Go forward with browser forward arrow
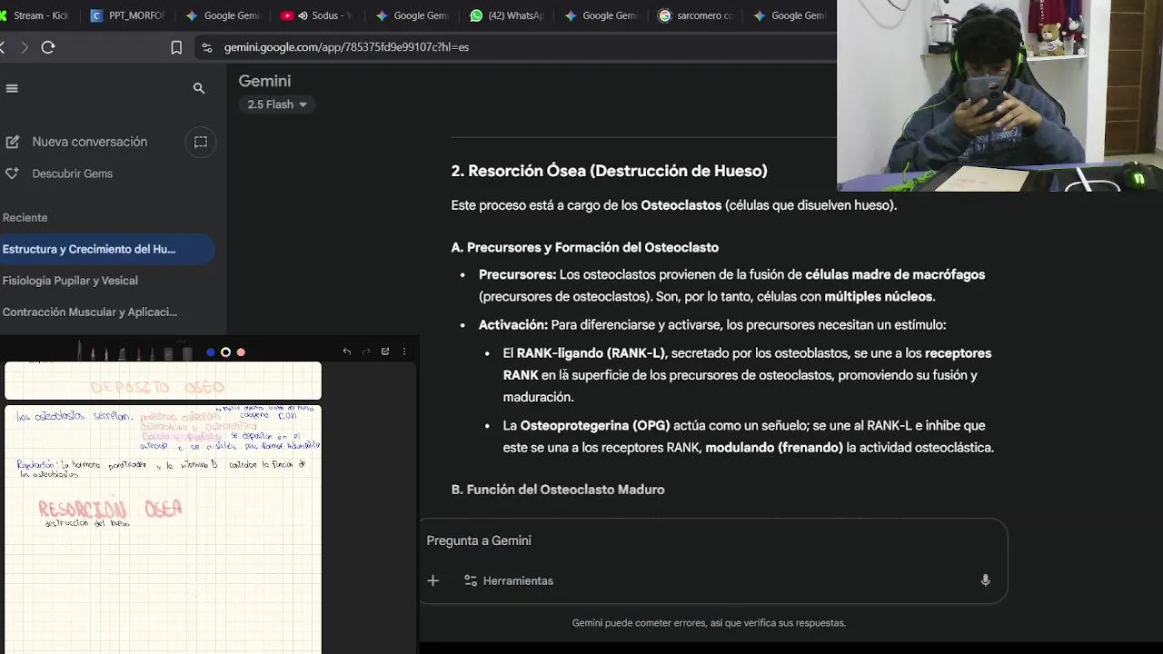Image resolution: width=1163 pixels, height=654 pixels. (25, 47)
